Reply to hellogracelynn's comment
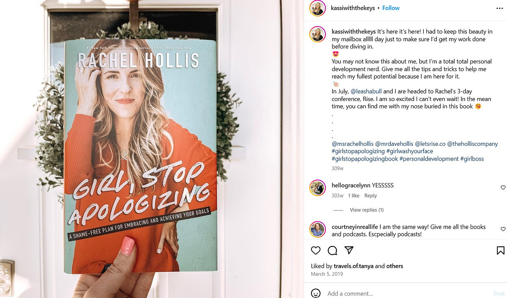Screen dimensions: 507x298 [371, 196]
